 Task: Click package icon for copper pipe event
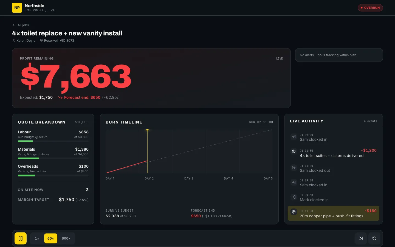point(294,212)
